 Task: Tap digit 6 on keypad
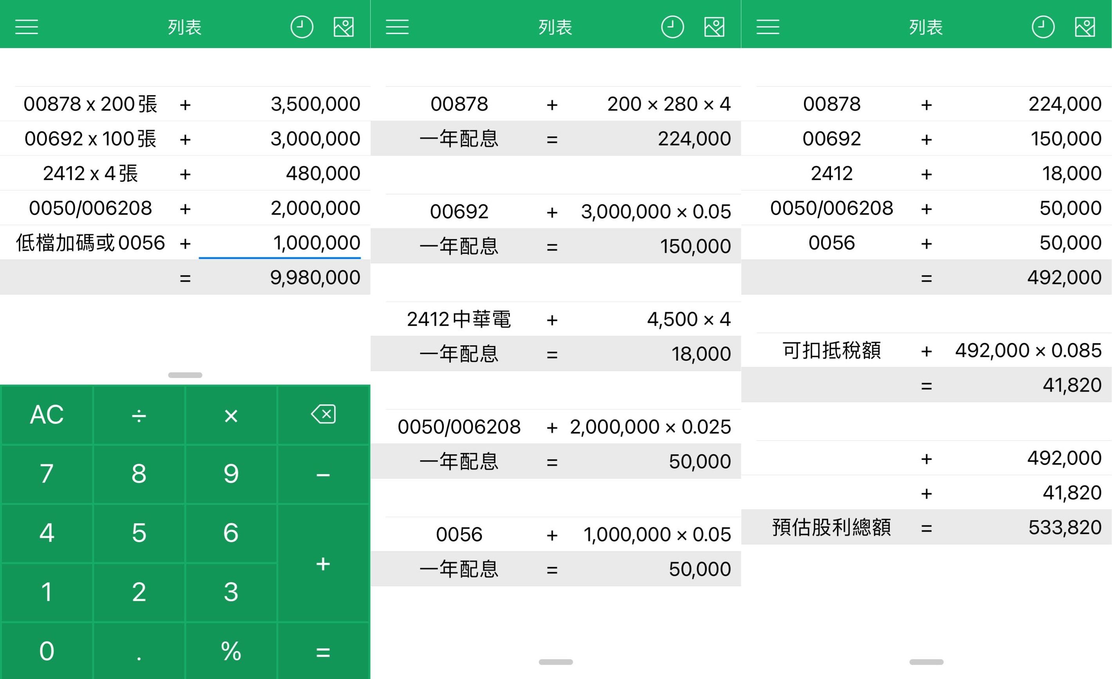pos(231,533)
